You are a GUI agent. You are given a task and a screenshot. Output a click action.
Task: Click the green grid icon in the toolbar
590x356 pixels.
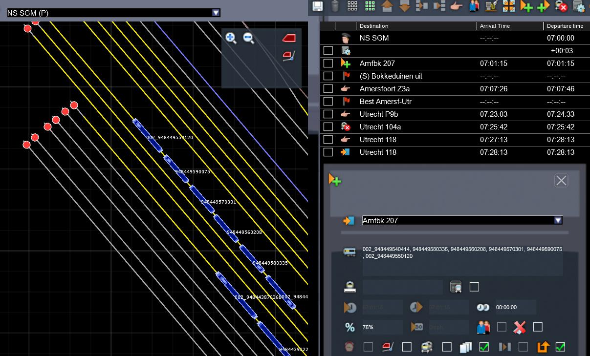[x=370, y=6]
